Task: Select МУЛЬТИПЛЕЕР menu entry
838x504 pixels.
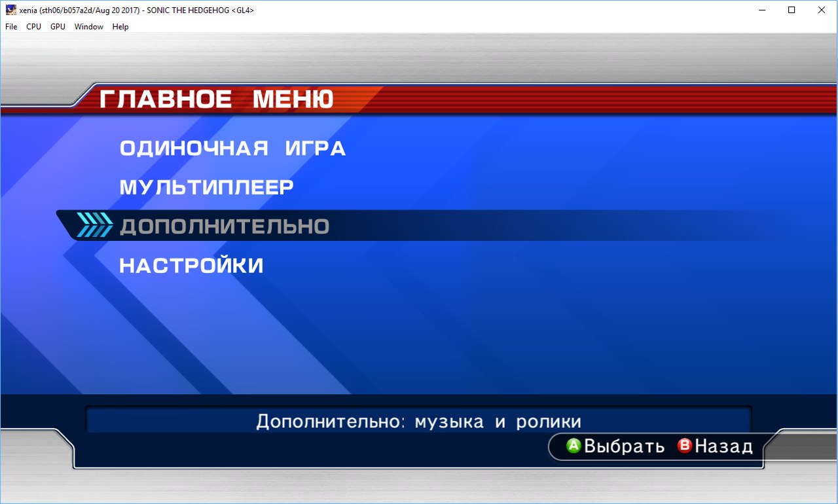Action: click(x=206, y=187)
